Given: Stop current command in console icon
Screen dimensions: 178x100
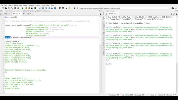Looking at the screenshot, I should (x=171, y=14).
